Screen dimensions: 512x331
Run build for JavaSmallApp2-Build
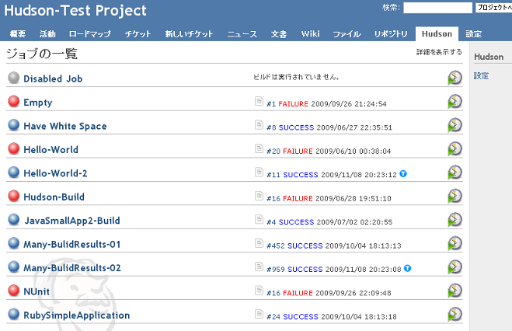point(455,220)
